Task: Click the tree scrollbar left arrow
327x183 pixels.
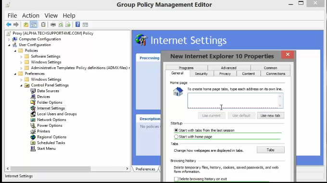Action: [8, 169]
